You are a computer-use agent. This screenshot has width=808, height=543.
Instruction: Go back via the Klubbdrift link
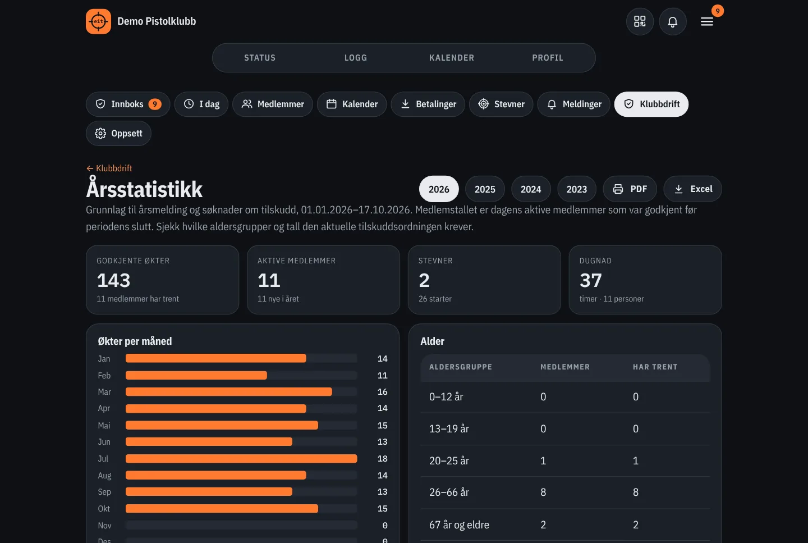pyautogui.click(x=109, y=168)
